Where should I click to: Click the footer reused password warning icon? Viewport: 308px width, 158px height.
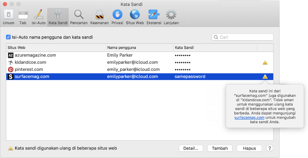coord(11,148)
